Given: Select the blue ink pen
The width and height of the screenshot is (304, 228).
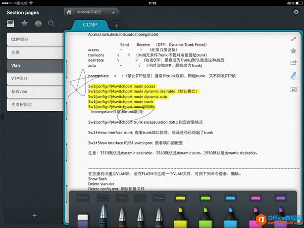Looking at the screenshot, I should click(x=103, y=216).
